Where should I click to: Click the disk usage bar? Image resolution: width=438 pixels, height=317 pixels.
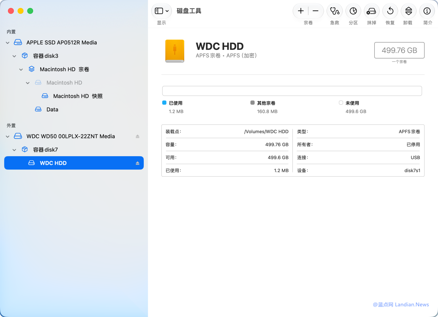[292, 91]
